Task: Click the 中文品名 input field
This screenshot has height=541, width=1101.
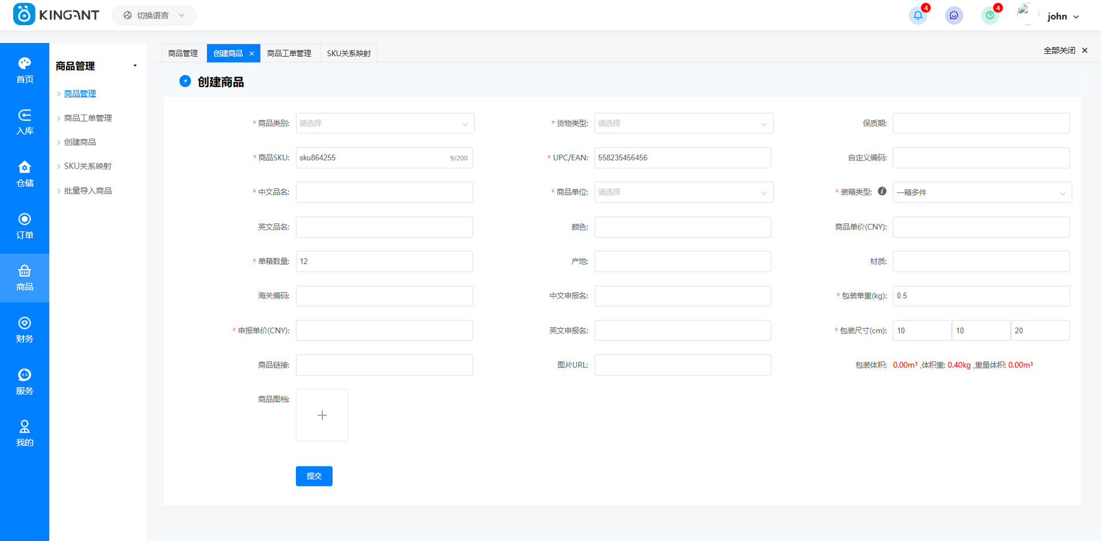Action: click(384, 192)
